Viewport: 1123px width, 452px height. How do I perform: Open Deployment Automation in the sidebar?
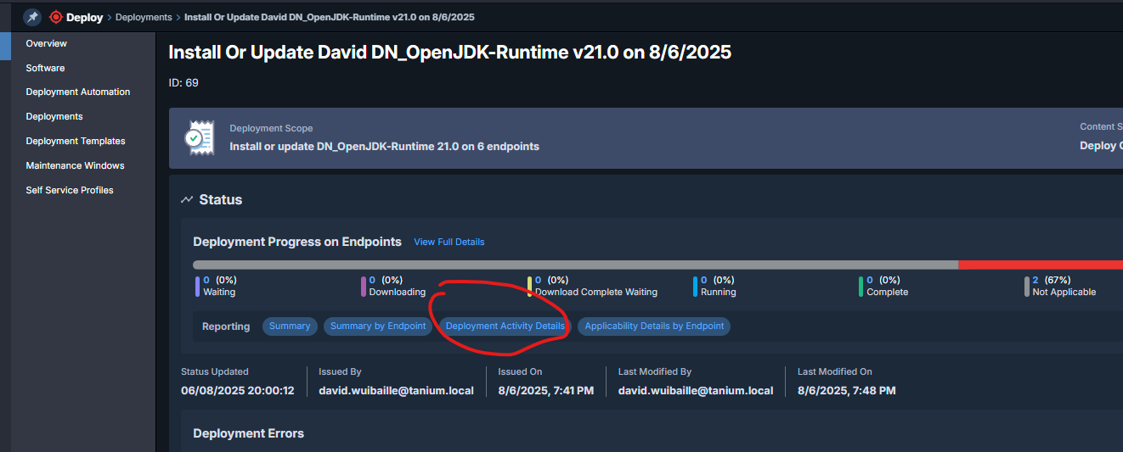[78, 92]
